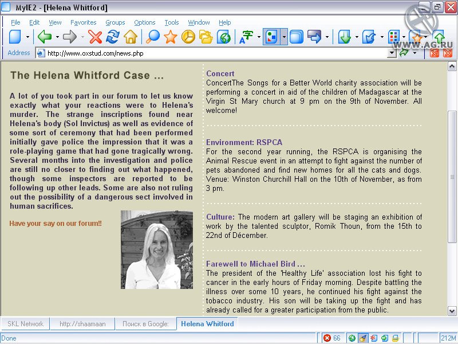Open the Groups menu
Image resolution: width=458 pixels, height=344 pixels.
(x=115, y=22)
